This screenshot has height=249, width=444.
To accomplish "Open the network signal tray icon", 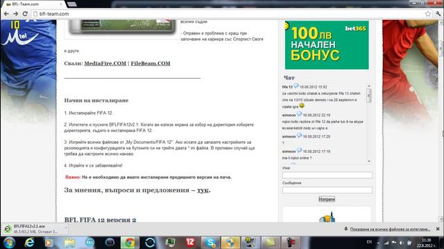I will point(386,243).
